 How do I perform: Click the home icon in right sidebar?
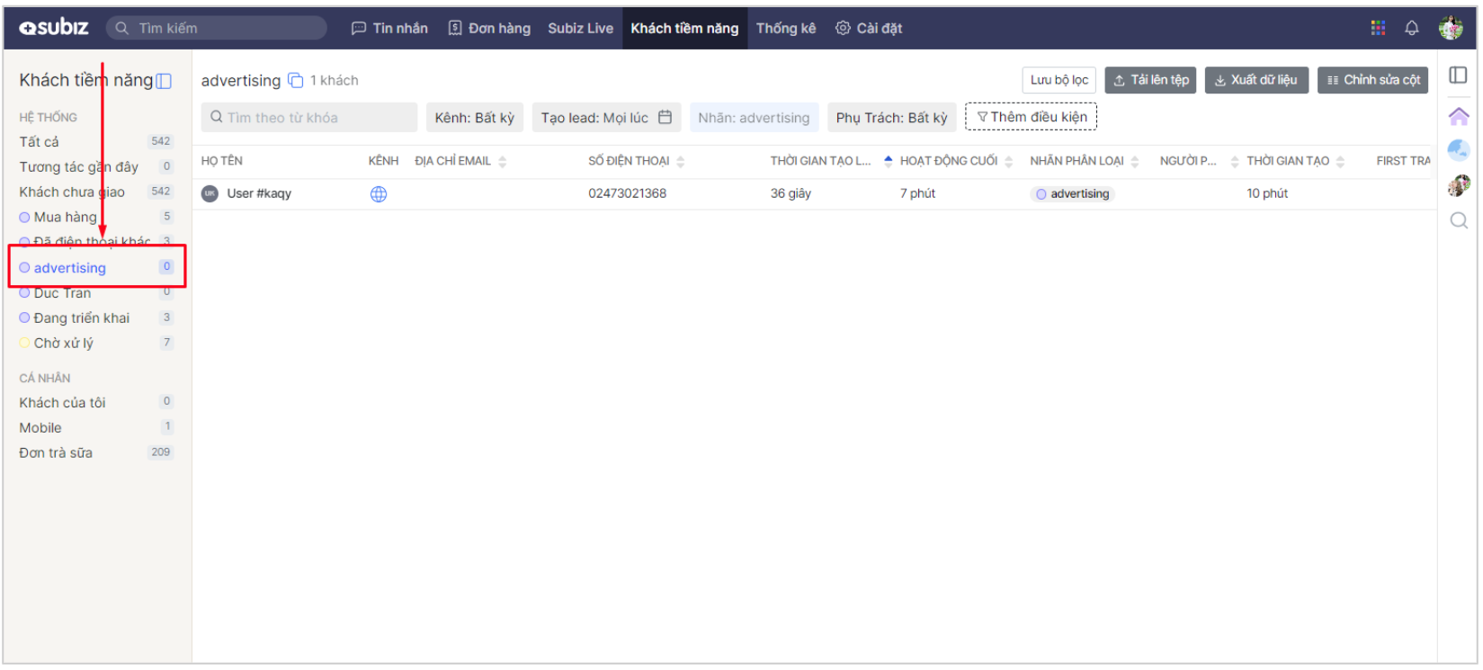tap(1459, 116)
